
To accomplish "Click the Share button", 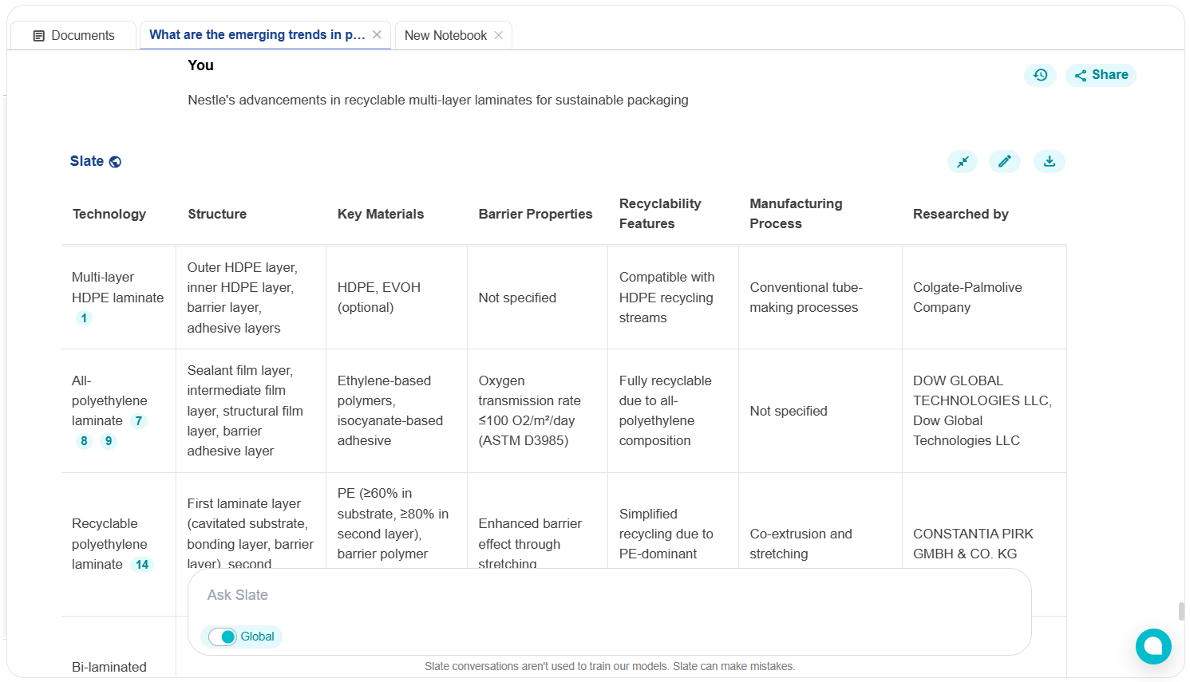I will coord(1101,75).
